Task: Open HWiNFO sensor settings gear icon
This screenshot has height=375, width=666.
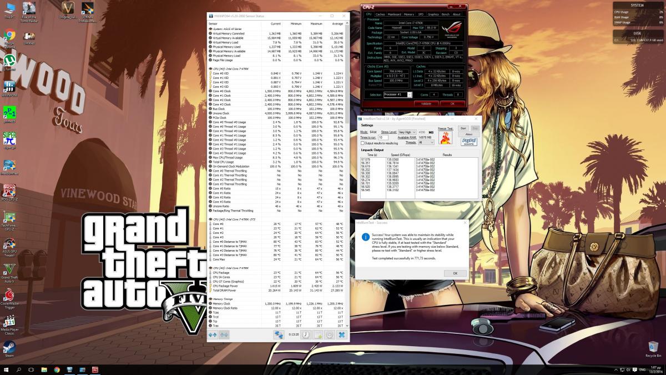Action: pos(330,335)
